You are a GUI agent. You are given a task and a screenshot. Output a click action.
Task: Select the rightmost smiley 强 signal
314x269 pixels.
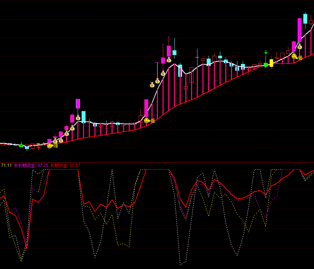[x=294, y=56]
